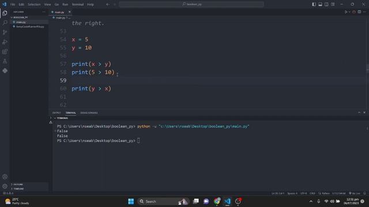Open the Accounts menu in activity bar
Image resolution: width=369 pixels, height=207 pixels.
(5, 177)
